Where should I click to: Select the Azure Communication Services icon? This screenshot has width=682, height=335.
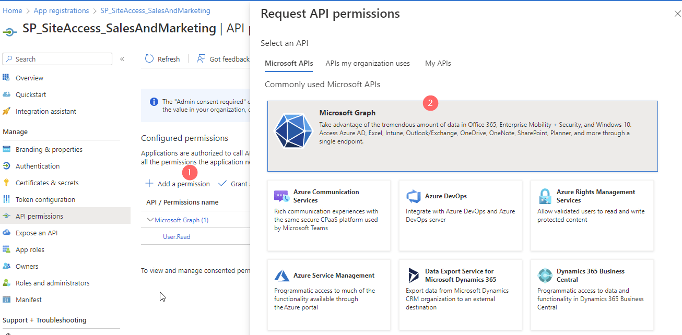pos(282,196)
